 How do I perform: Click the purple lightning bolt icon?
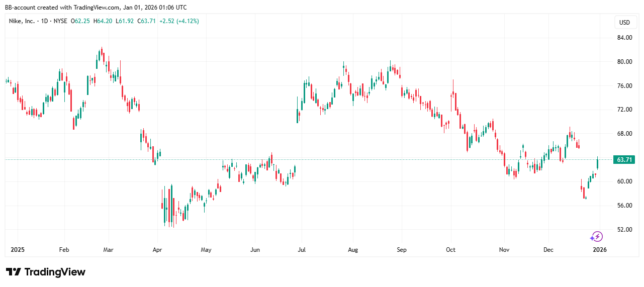pyautogui.click(x=597, y=236)
